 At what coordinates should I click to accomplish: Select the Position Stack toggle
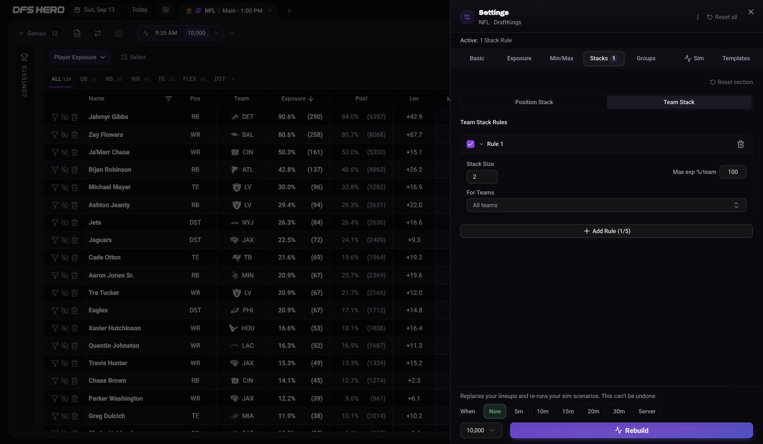tap(534, 102)
